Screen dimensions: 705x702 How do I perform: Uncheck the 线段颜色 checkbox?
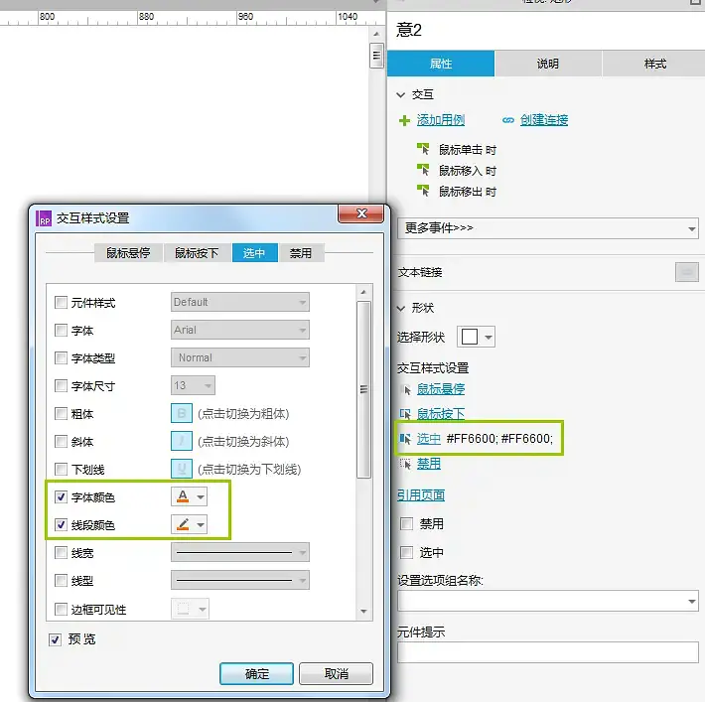pos(61,525)
